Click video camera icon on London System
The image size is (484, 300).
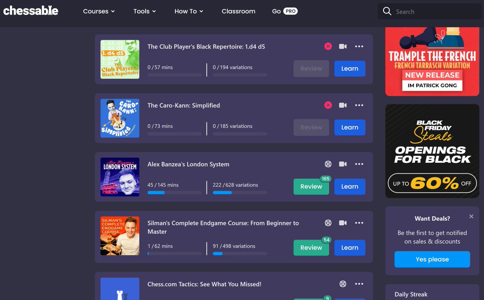343,164
